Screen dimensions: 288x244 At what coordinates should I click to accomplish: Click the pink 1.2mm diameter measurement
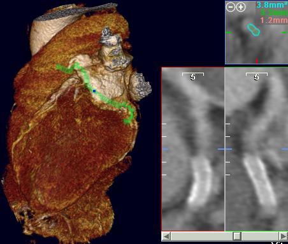(x=274, y=20)
